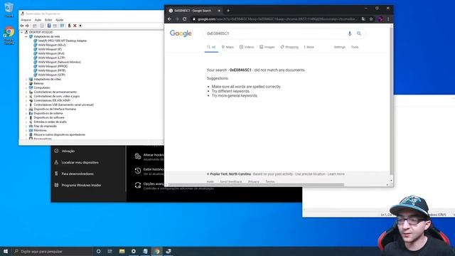The width and height of the screenshot is (455, 256).
Task: Click Use precise location link
Action: tap(310, 174)
